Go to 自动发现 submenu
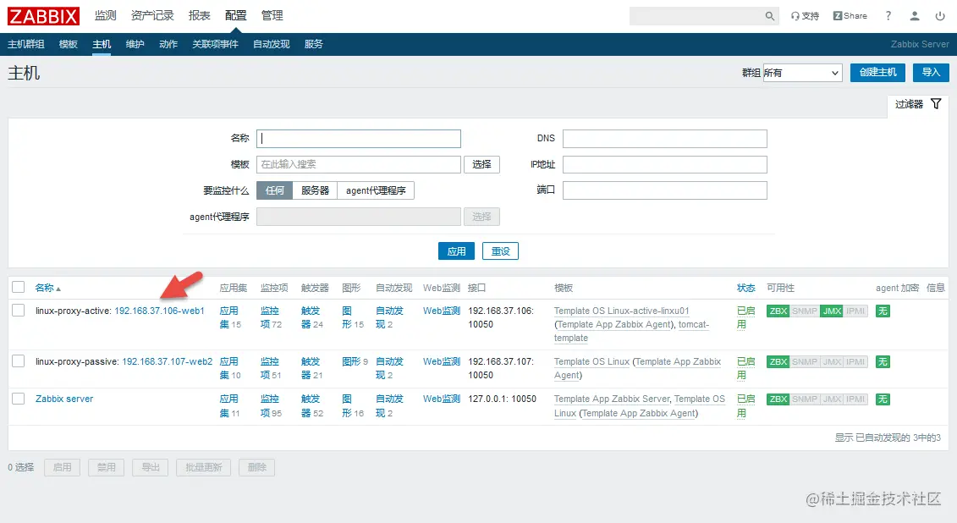 tap(272, 44)
